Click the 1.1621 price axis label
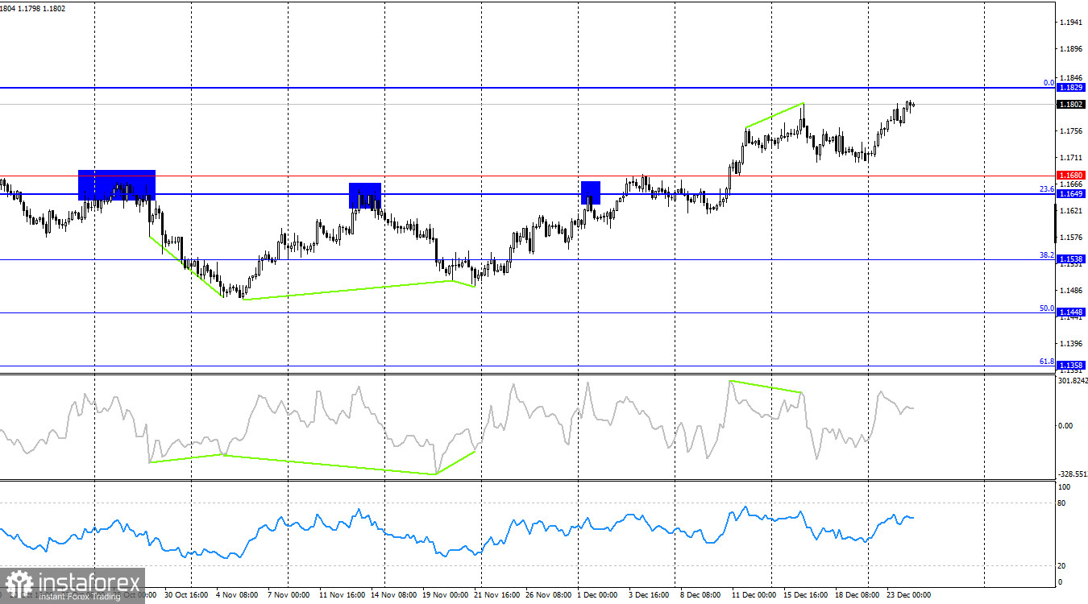The image size is (1088, 604). [1070, 211]
